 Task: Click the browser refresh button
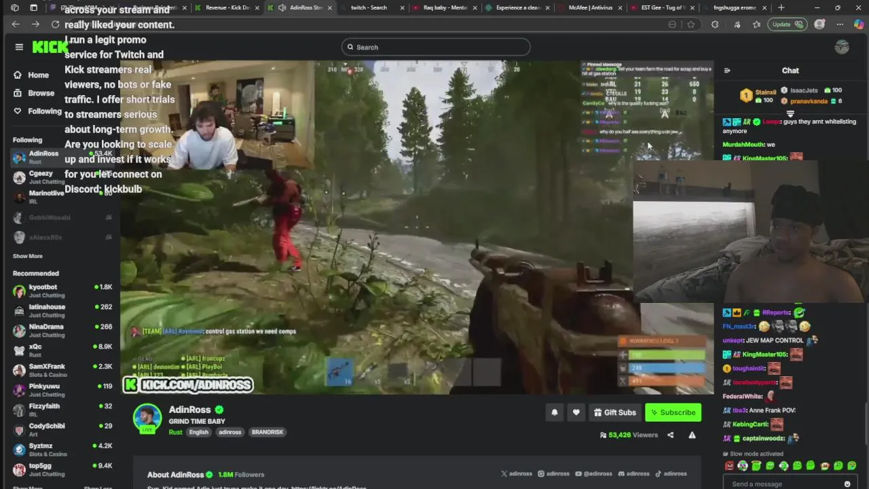pyautogui.click(x=56, y=24)
